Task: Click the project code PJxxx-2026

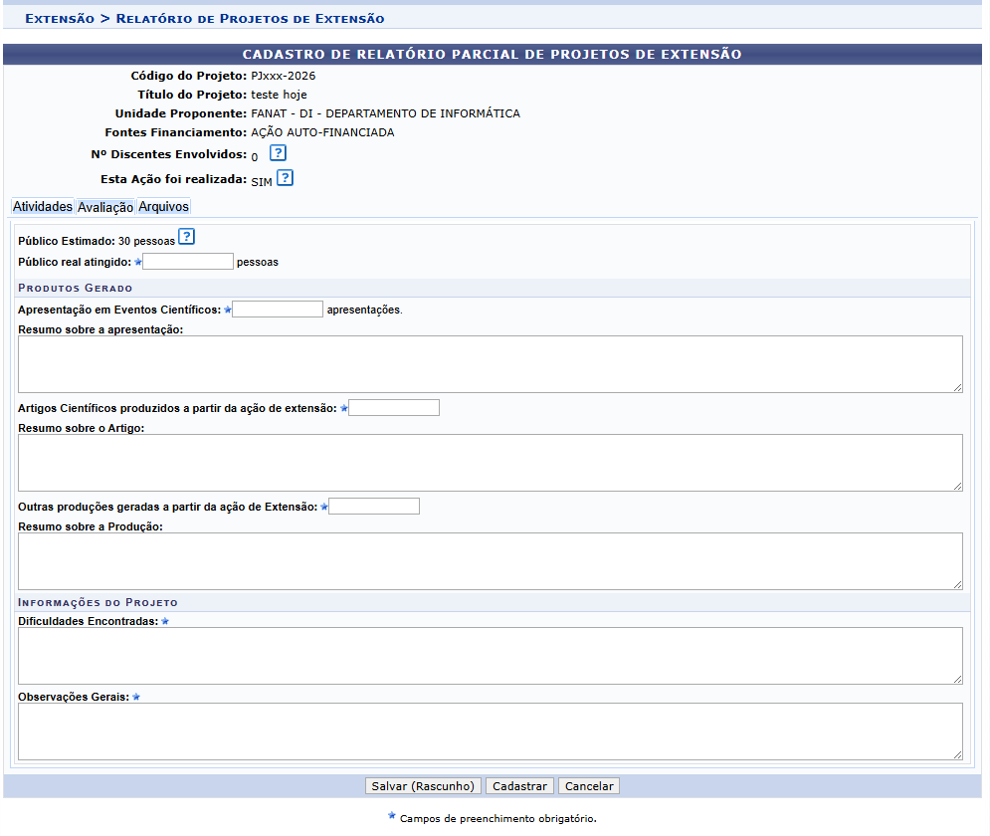Action: (x=284, y=76)
